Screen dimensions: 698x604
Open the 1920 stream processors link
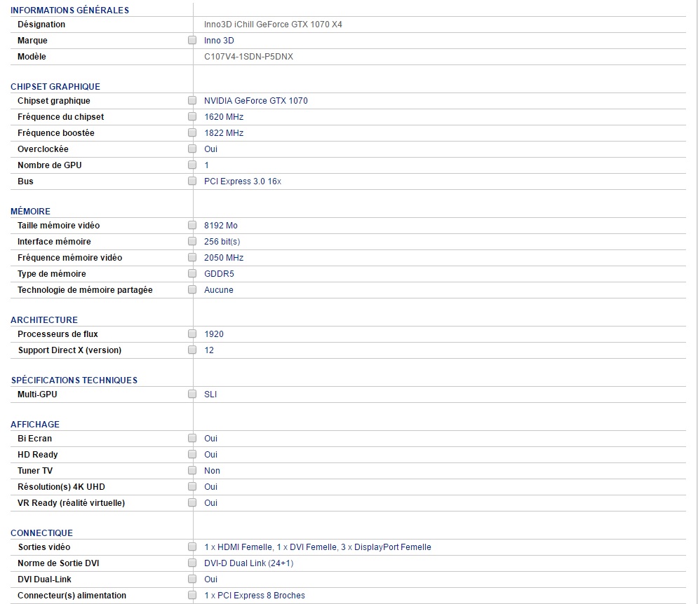coord(213,334)
